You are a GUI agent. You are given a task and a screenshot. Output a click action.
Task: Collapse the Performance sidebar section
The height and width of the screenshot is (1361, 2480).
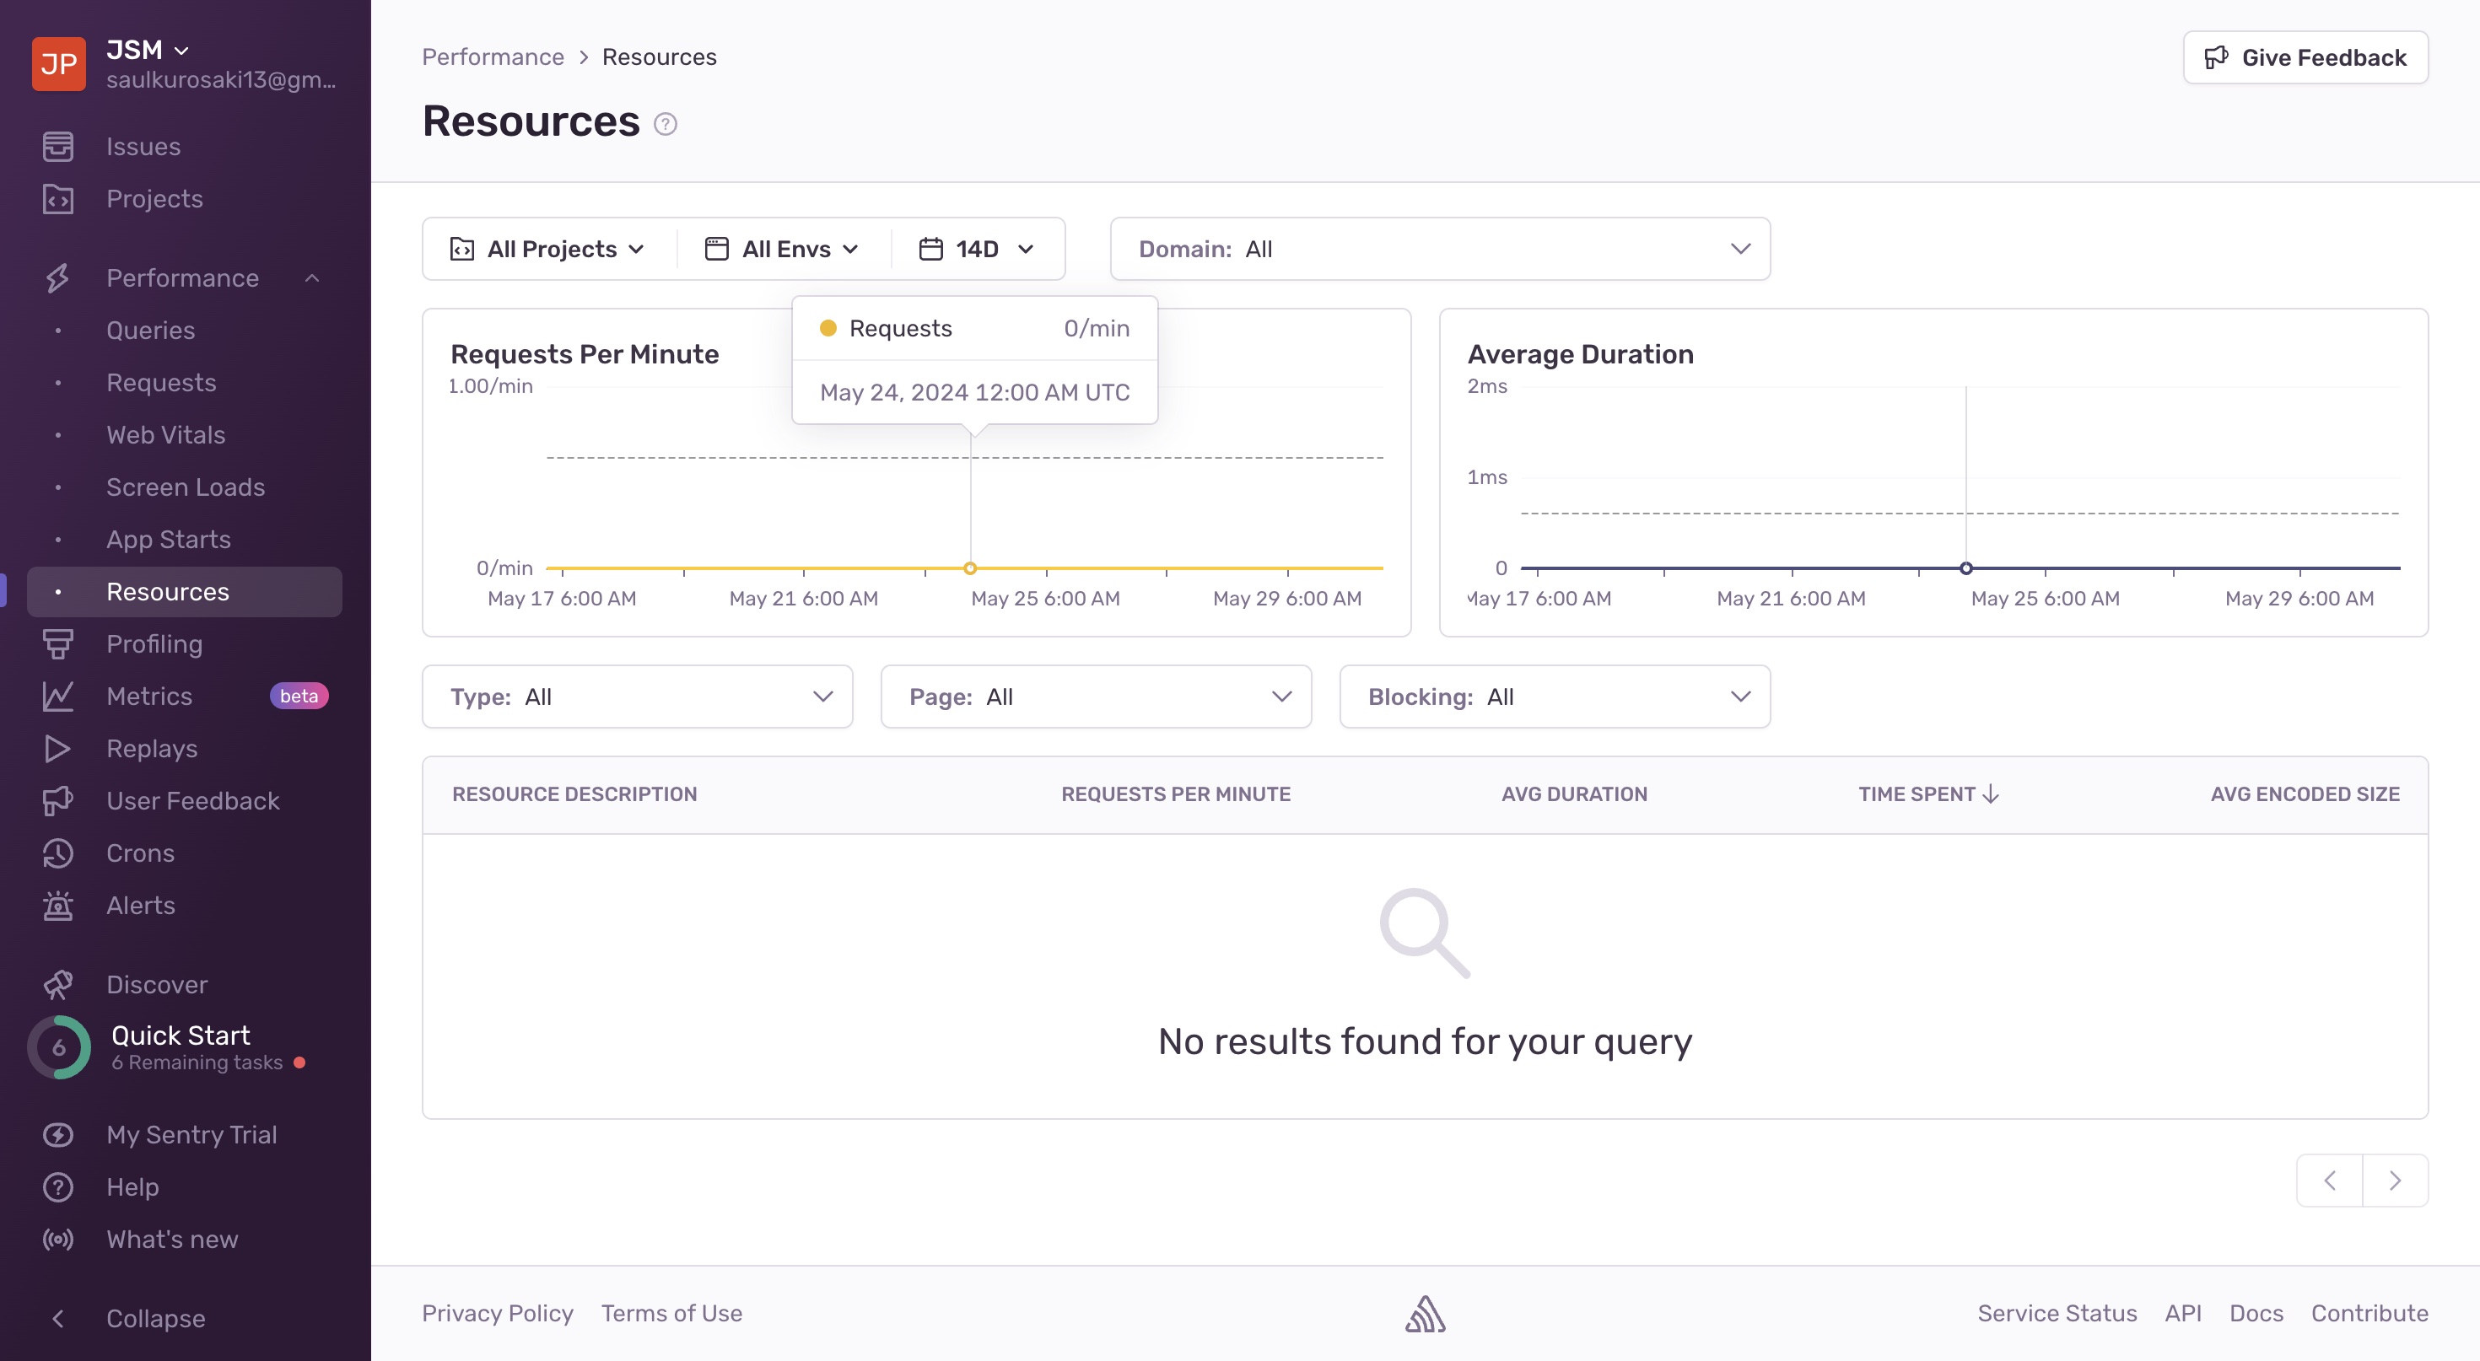click(312, 278)
